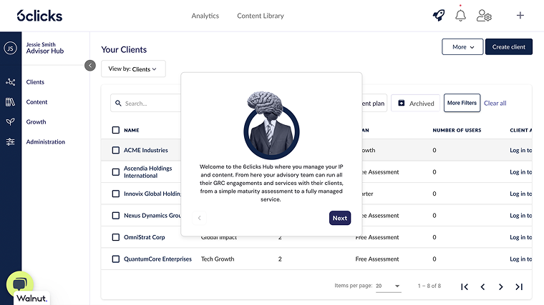Click the search magnifier icon
Image resolution: width=544 pixels, height=305 pixels.
click(118, 103)
